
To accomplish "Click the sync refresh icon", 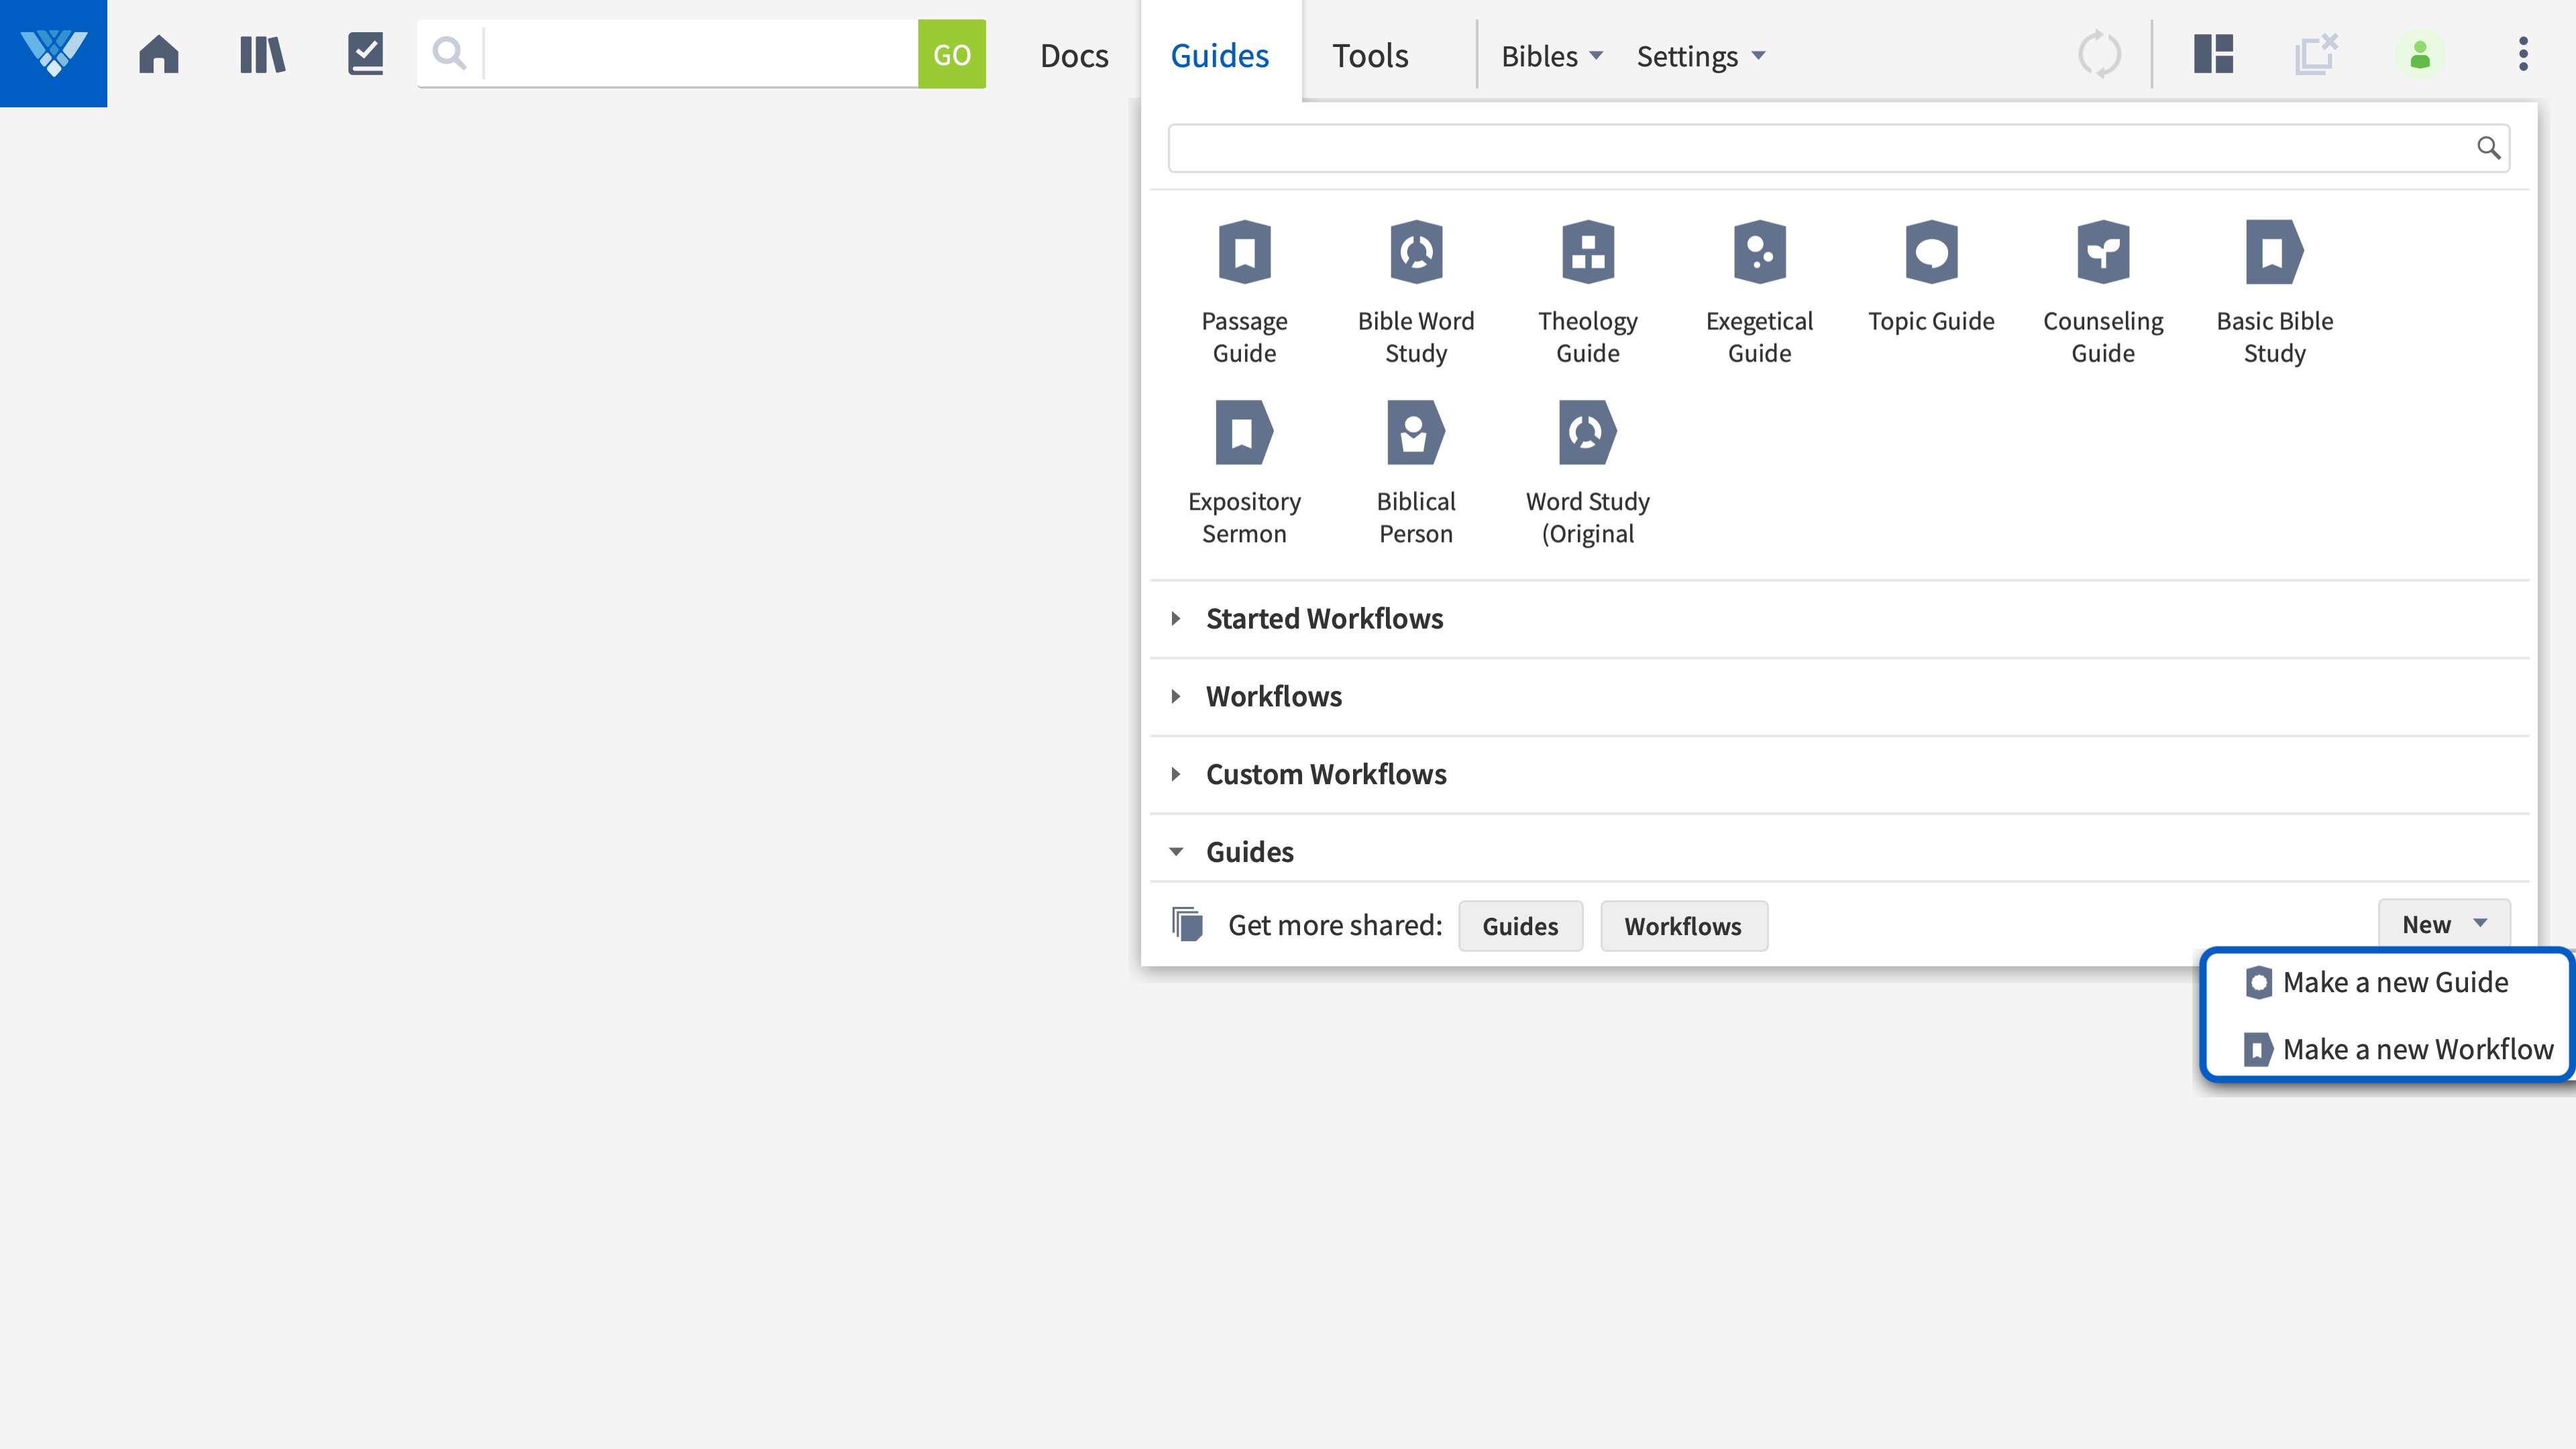I will [x=2099, y=54].
